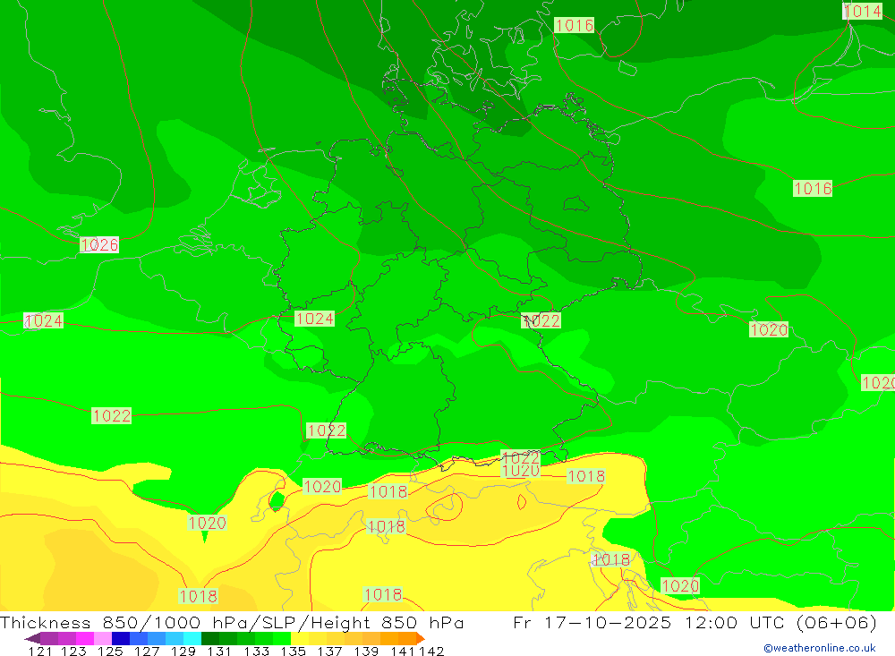This screenshot has height=656, width=895.
Task: Click the legend value 137
Action: tap(329, 651)
